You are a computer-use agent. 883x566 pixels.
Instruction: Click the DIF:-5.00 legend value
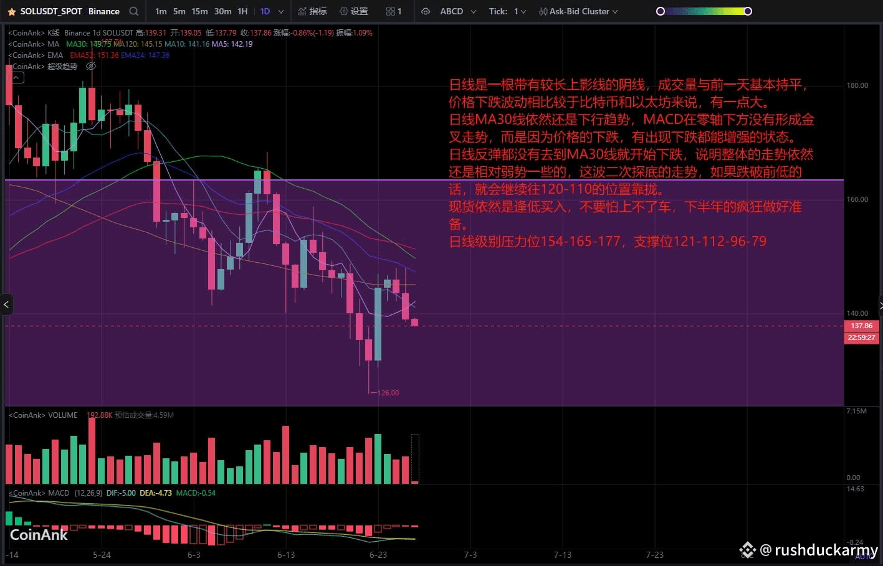pos(121,493)
